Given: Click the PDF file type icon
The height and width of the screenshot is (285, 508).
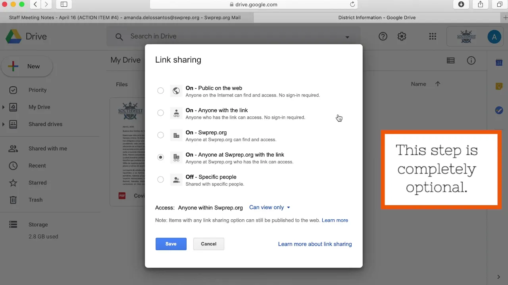Looking at the screenshot, I should point(122,196).
